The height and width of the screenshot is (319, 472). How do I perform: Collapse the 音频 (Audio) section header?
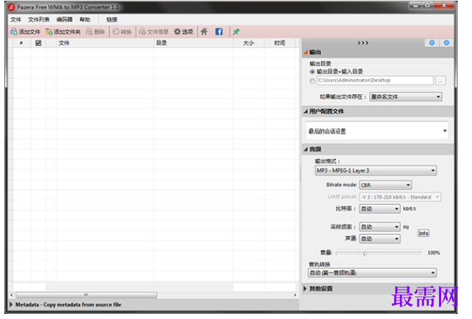[378, 149]
